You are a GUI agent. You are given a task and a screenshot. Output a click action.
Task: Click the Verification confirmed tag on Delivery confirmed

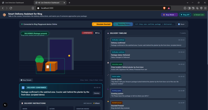click(118, 40)
